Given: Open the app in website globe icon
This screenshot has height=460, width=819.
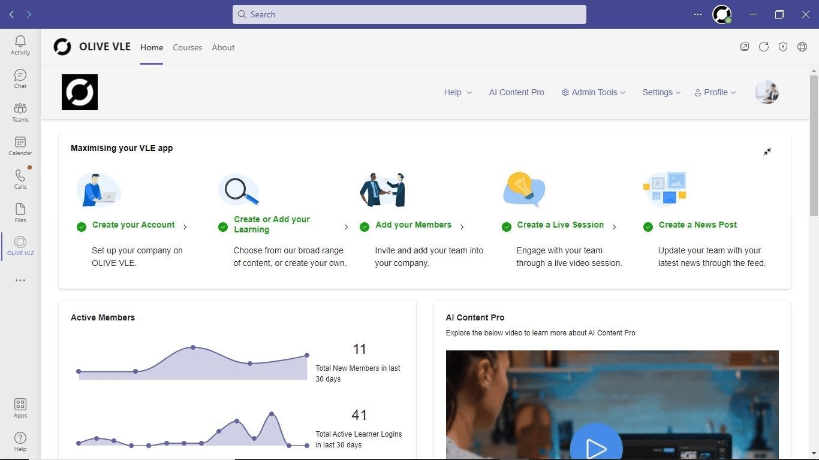Looking at the screenshot, I should pos(802,47).
